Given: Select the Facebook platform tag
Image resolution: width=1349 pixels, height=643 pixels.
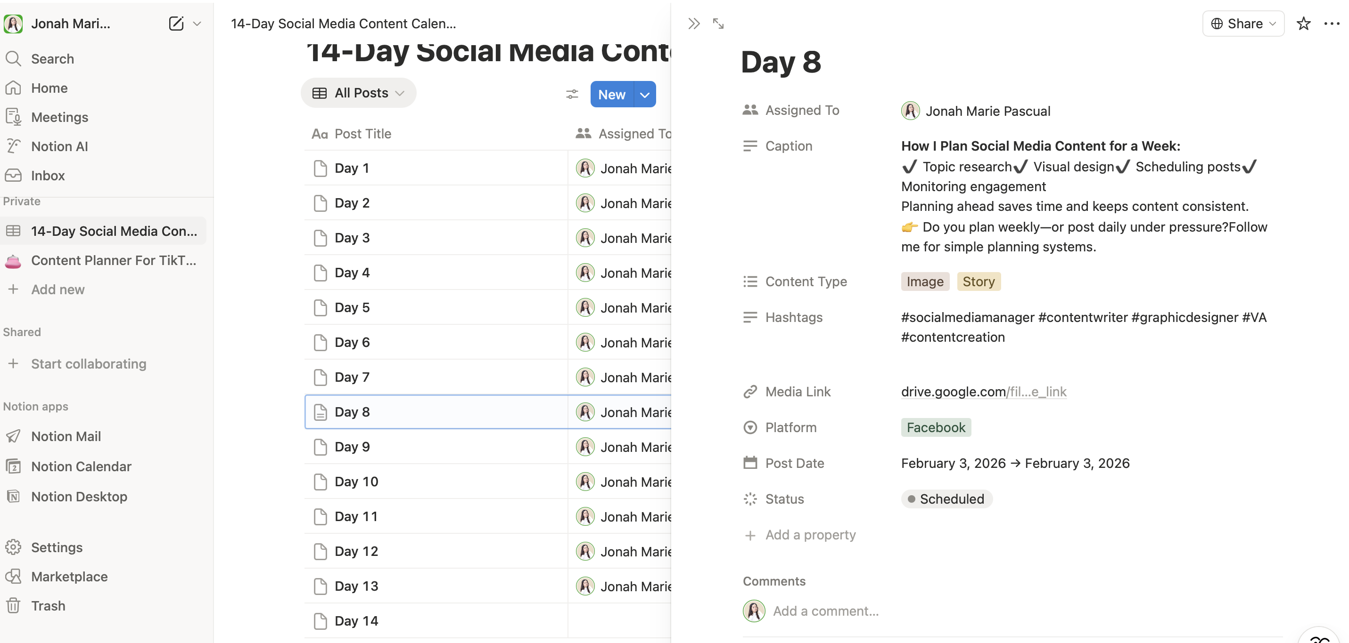Looking at the screenshot, I should (936, 427).
